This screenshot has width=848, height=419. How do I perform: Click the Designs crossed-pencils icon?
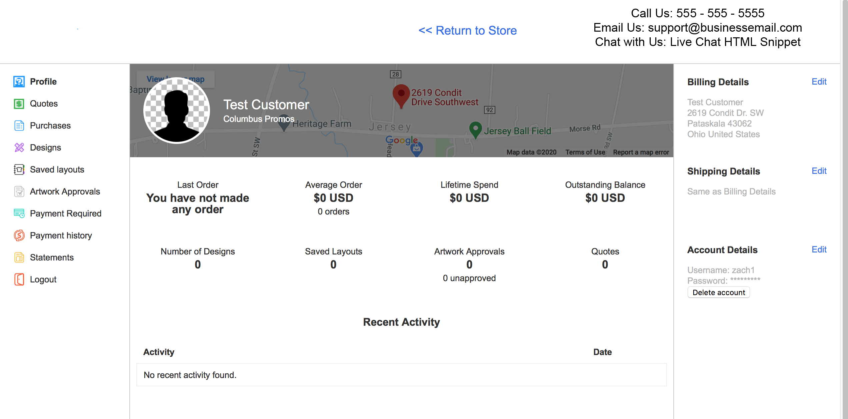pyautogui.click(x=19, y=148)
